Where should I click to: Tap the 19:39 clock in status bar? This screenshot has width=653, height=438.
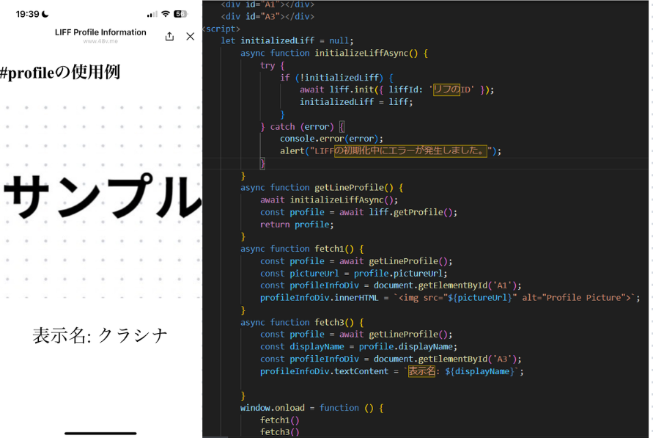(28, 14)
